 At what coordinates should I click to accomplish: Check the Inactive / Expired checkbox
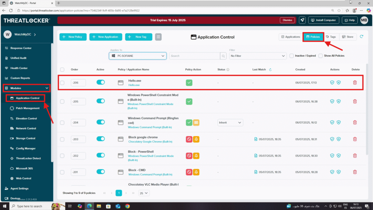click(292, 56)
